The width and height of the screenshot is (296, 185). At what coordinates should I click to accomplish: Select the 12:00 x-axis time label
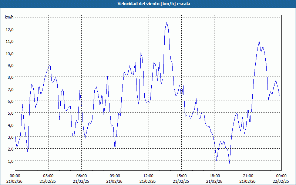click(148, 176)
